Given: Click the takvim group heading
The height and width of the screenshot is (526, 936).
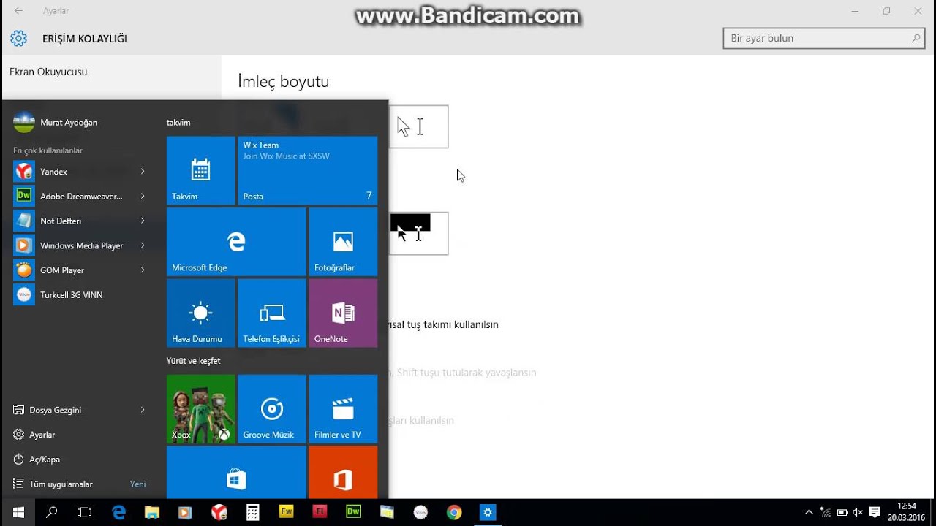Looking at the screenshot, I should tap(178, 123).
